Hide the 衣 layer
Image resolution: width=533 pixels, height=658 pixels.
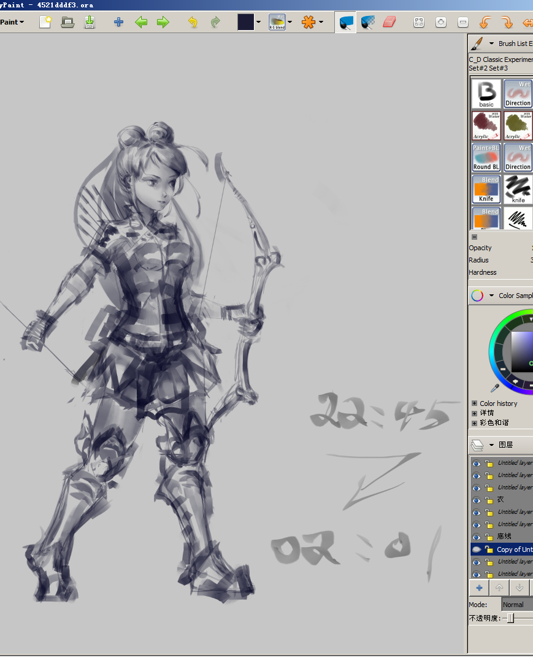tap(477, 500)
